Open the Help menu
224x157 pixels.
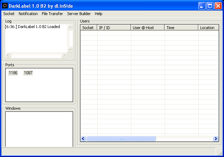pyautogui.click(x=99, y=14)
